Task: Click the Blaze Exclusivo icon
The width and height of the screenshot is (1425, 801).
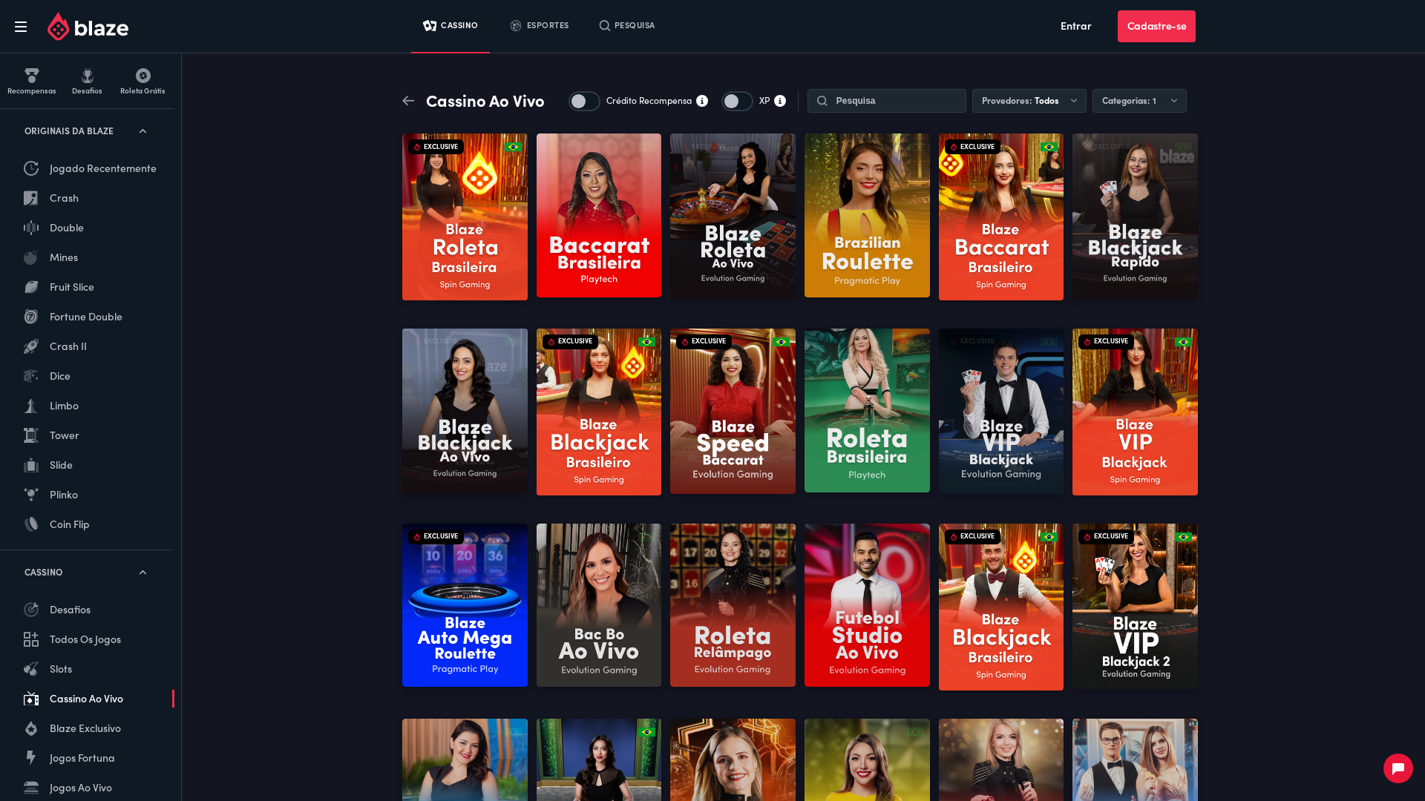Action: point(31,728)
